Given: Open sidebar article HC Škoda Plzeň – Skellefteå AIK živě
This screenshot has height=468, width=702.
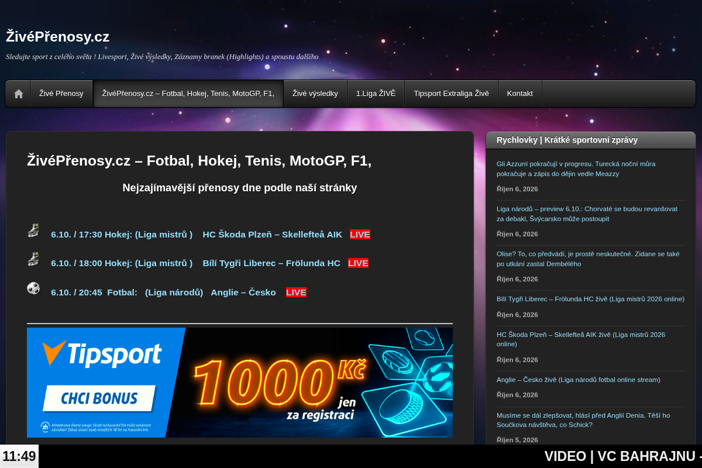Looking at the screenshot, I should 581,339.
